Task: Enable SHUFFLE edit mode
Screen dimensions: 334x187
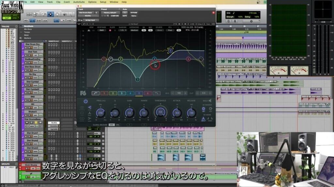Action: pyautogui.click(x=7, y=15)
